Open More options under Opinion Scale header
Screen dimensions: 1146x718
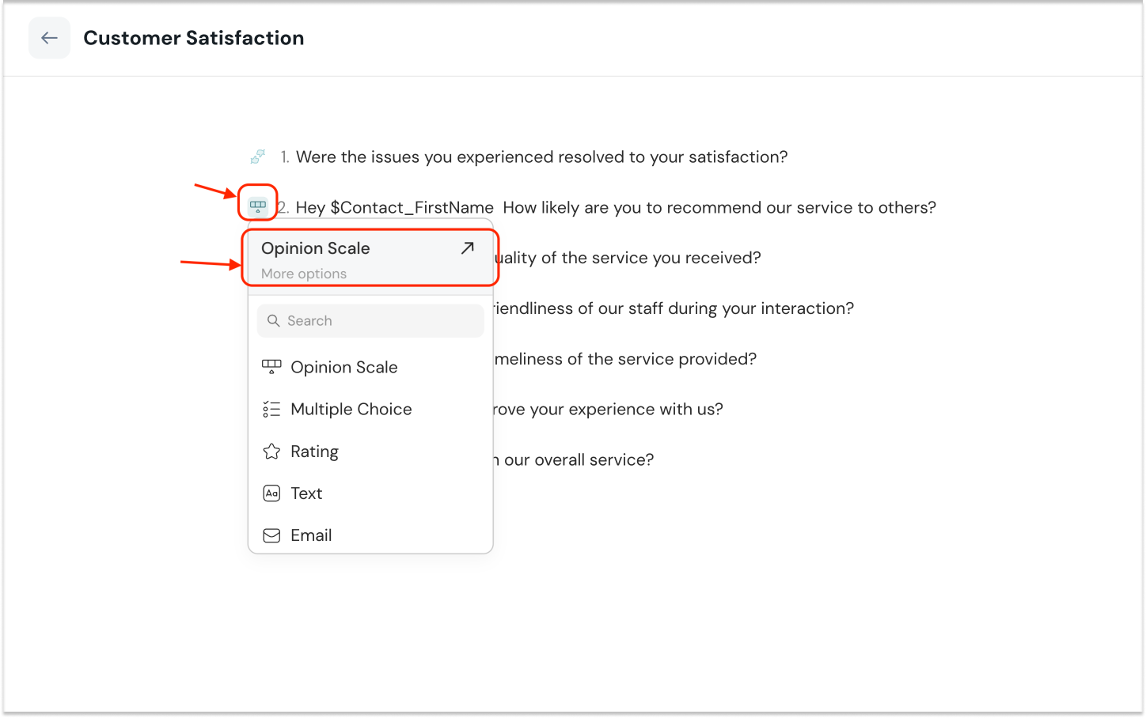pos(304,274)
